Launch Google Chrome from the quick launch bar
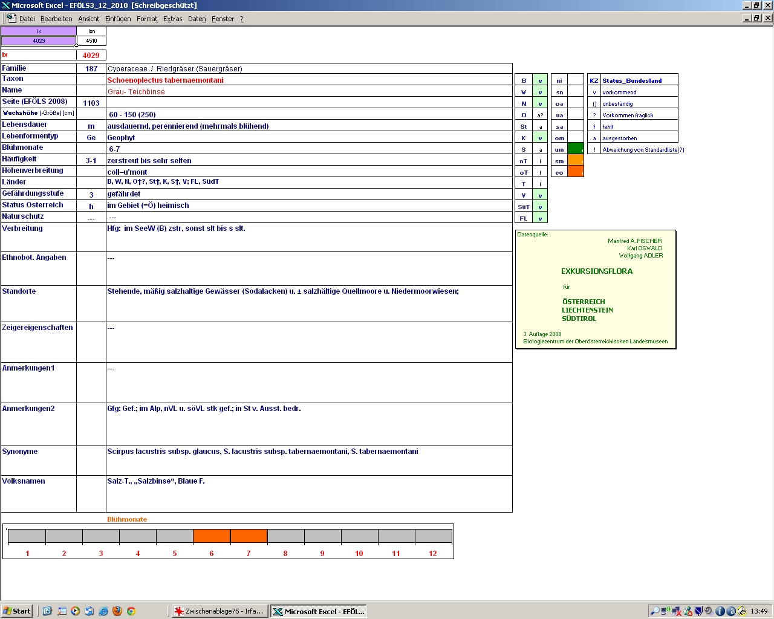The height and width of the screenshot is (619, 774). coord(131,611)
